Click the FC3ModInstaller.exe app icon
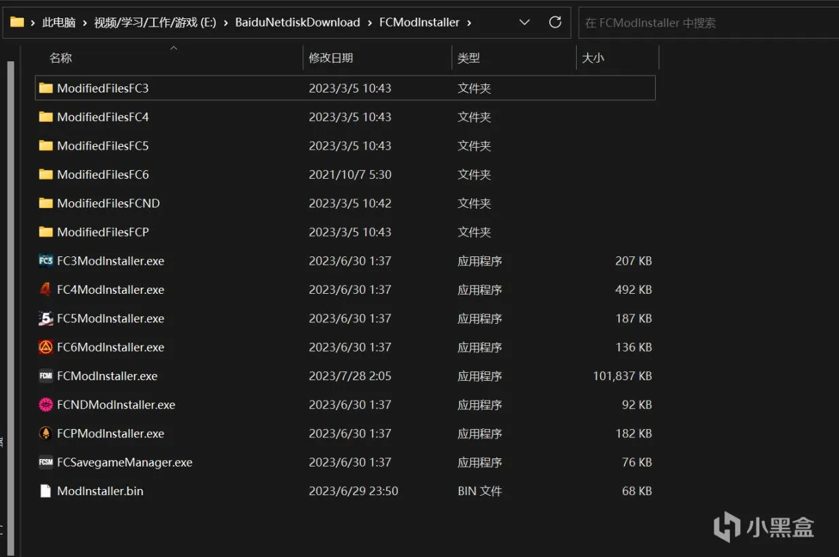The image size is (839, 557). coord(46,260)
